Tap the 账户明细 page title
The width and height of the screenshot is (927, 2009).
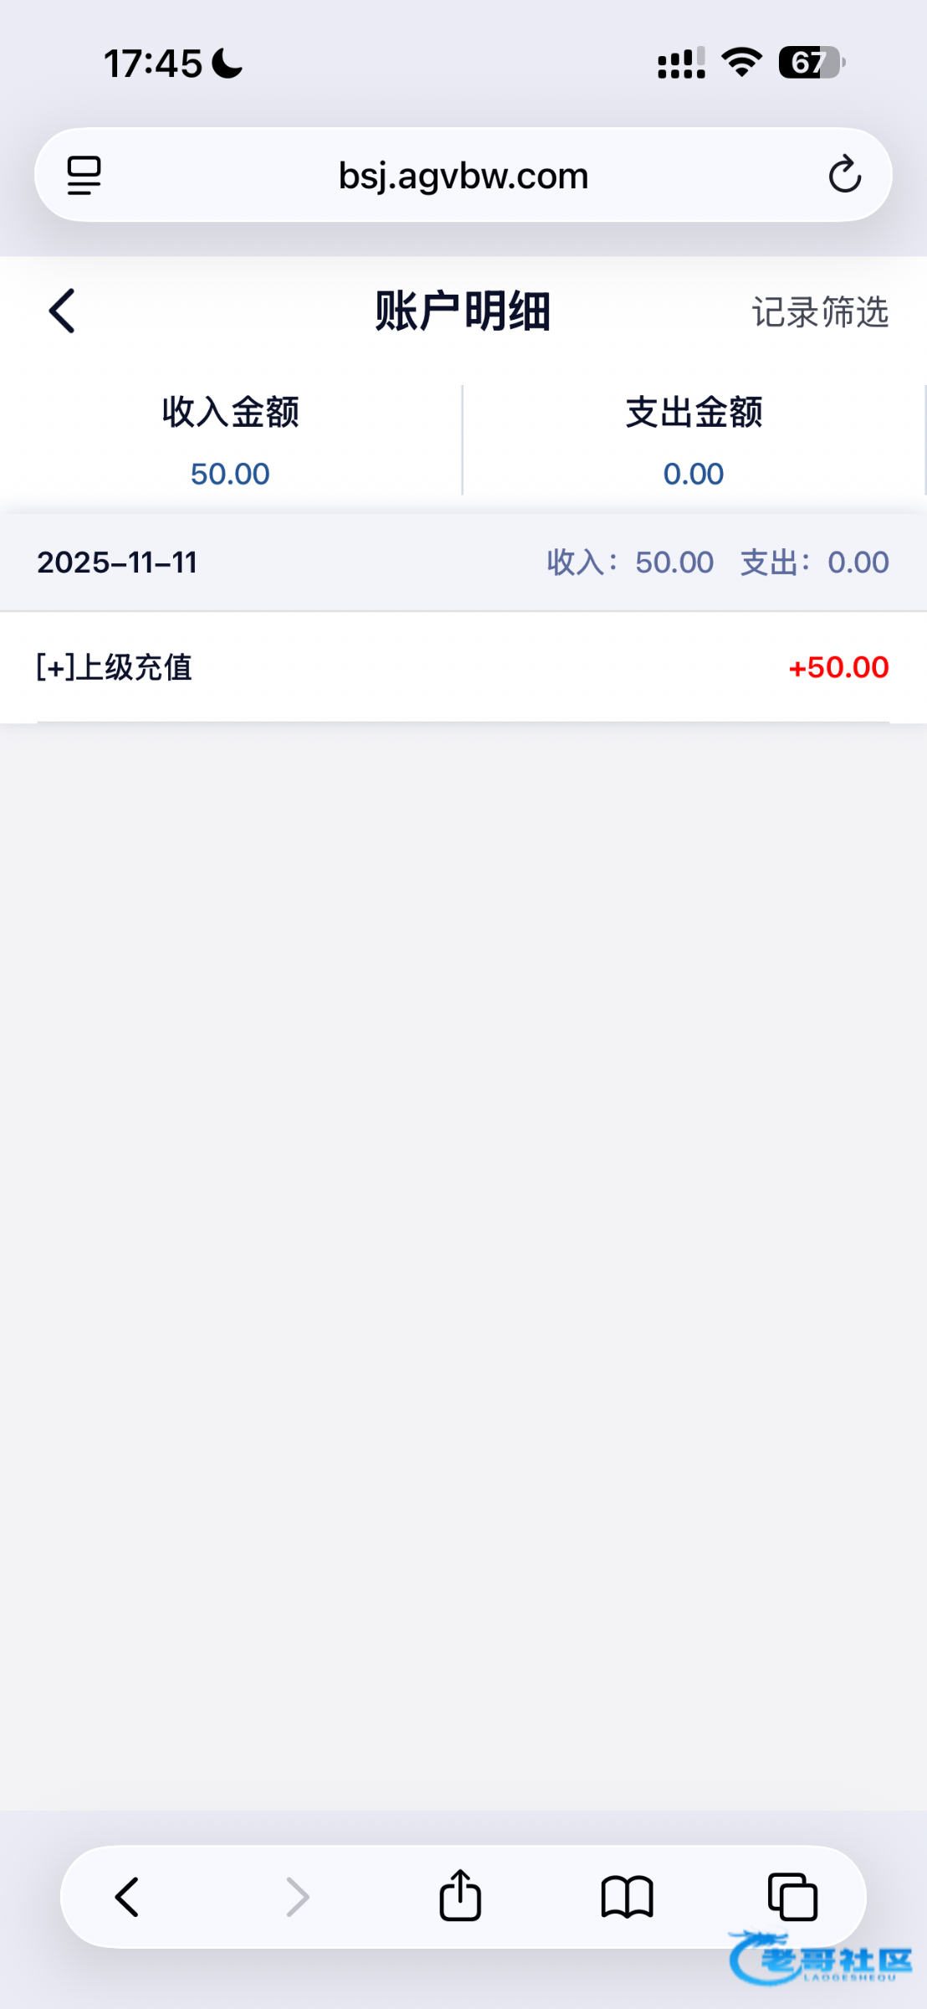pyautogui.click(x=463, y=311)
